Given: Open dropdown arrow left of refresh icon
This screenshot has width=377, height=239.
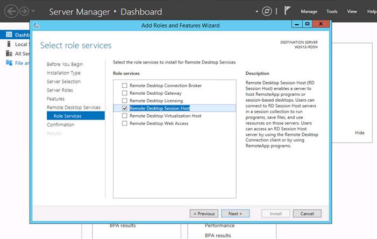Looking at the screenshot, I should coord(257,11).
